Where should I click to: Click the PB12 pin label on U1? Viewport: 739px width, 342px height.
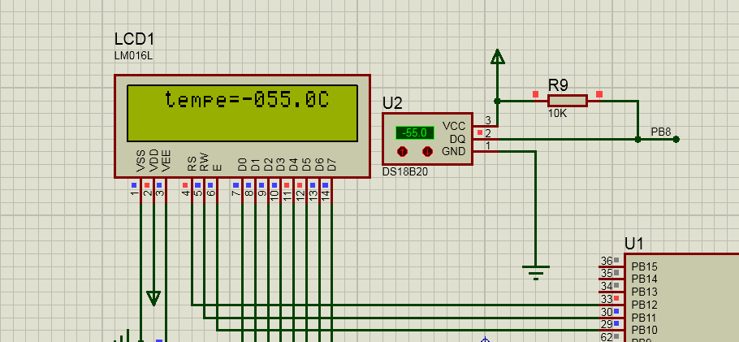[x=644, y=305]
